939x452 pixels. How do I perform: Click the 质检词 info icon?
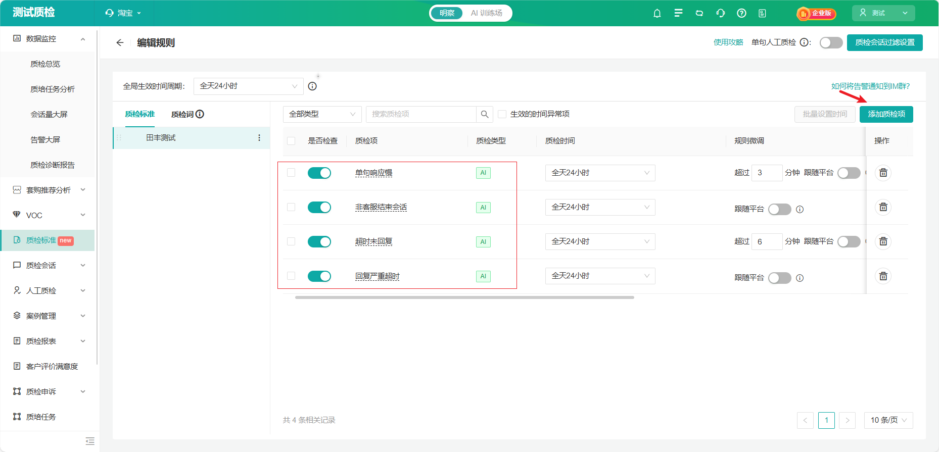200,114
